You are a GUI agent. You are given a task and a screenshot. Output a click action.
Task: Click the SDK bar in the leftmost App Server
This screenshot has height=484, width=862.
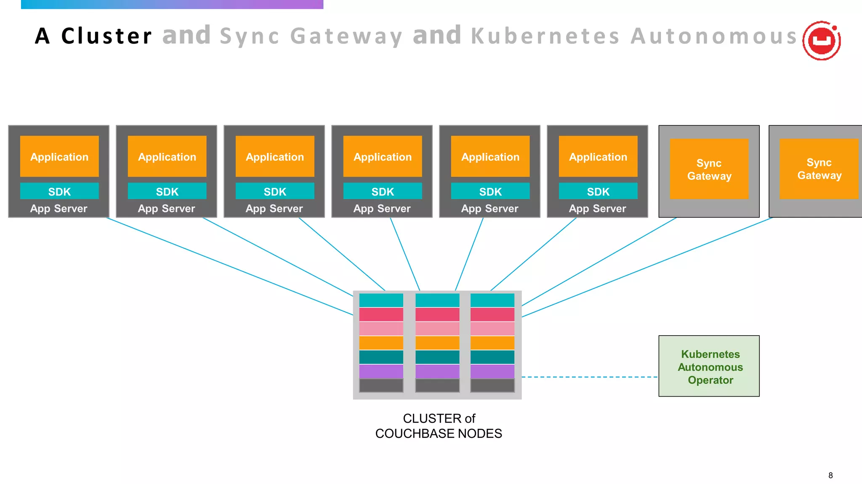[59, 191]
